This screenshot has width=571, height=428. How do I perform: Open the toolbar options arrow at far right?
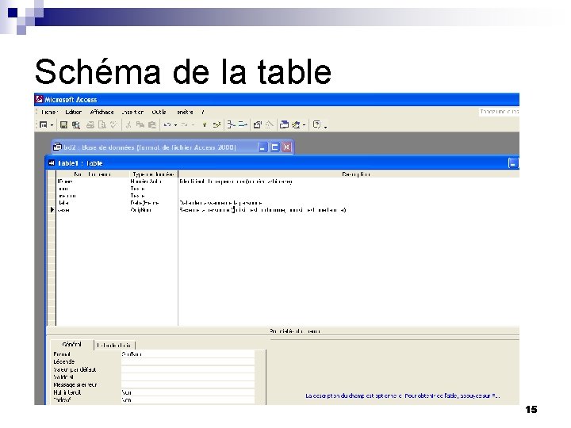[x=325, y=127]
